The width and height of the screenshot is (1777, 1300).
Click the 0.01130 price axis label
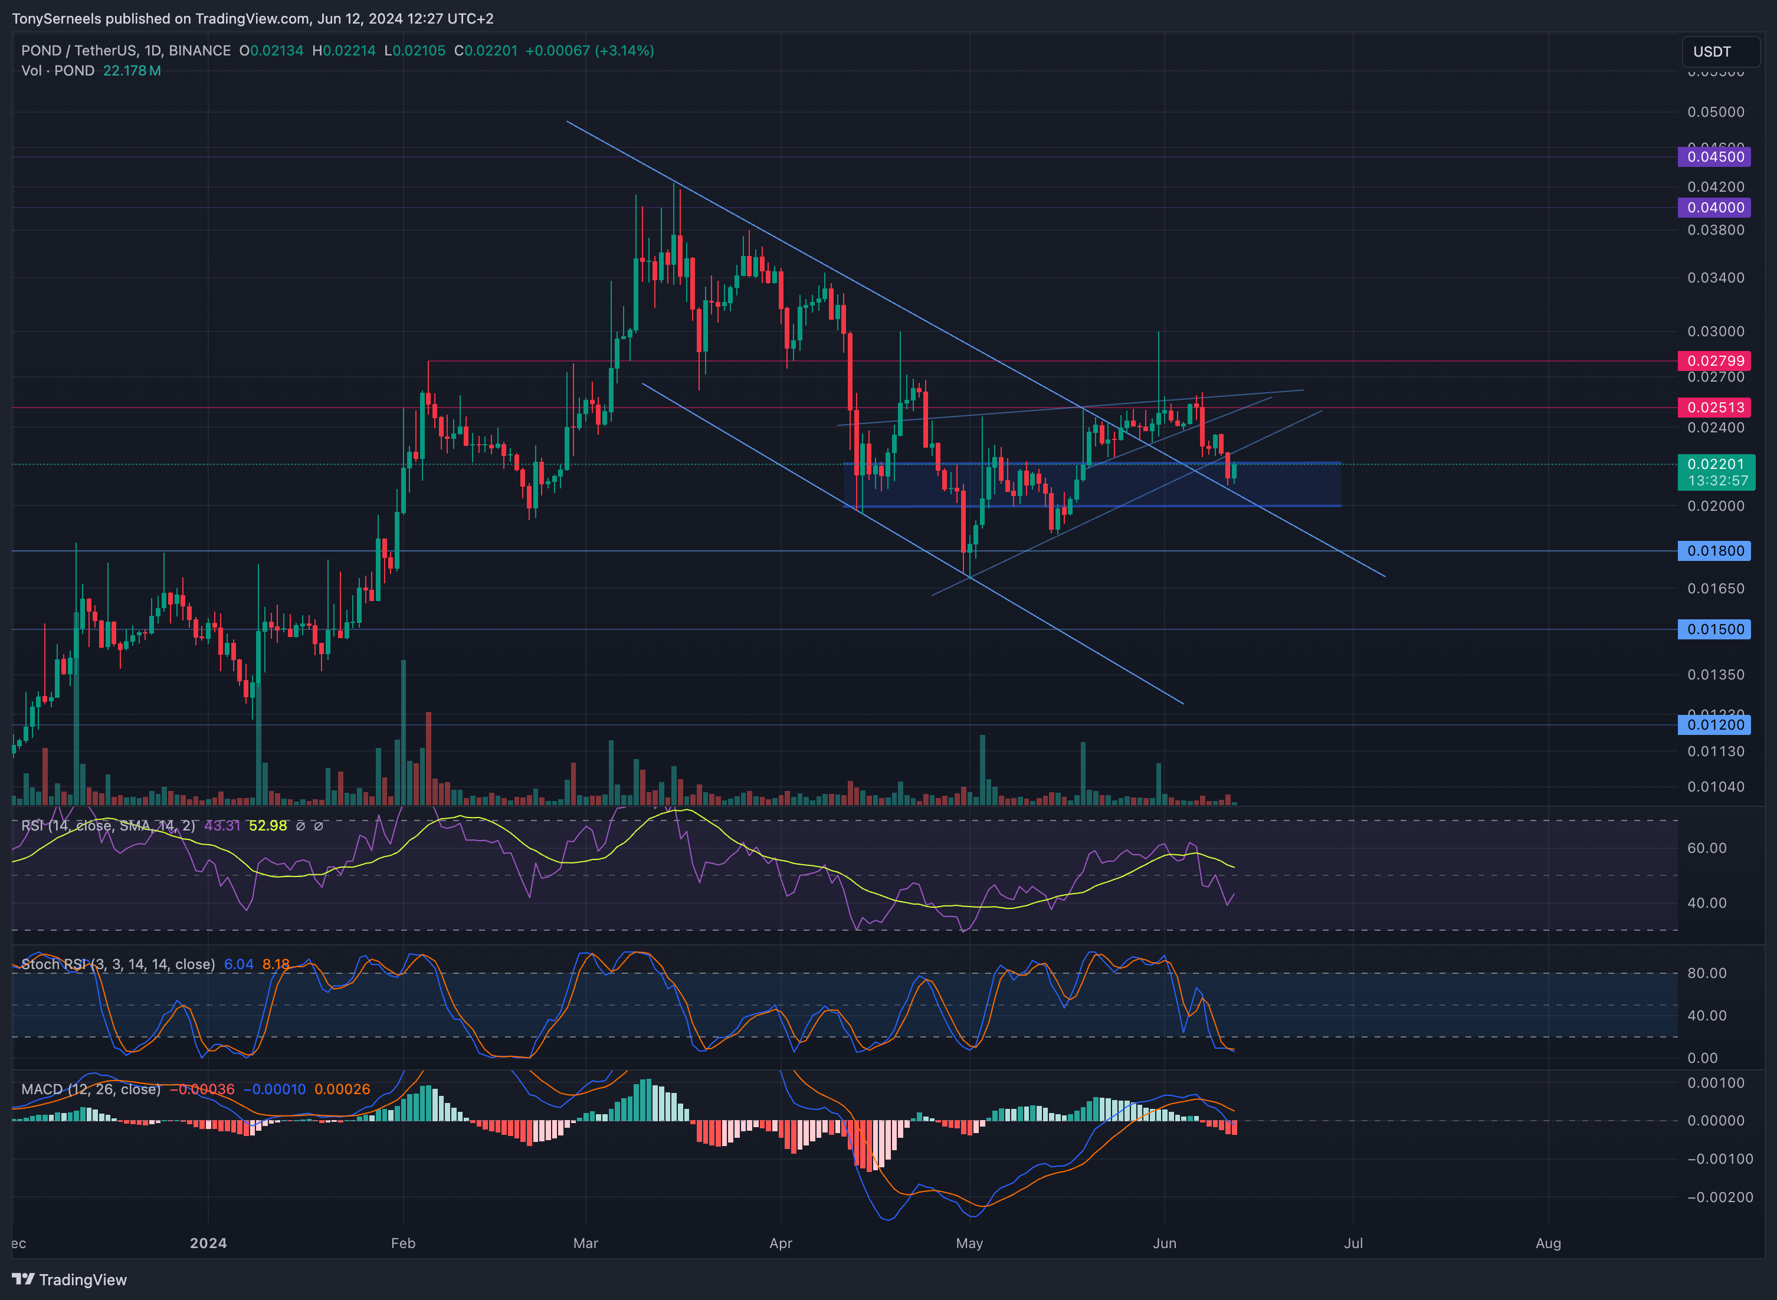(x=1716, y=751)
